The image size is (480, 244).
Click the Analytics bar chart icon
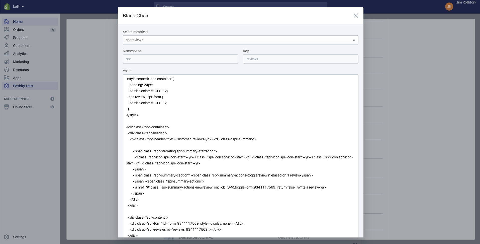coord(7,54)
